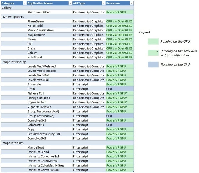The width and height of the screenshot is (199, 173).
Task: Select the Gallery category row
Action: pos(67,8)
